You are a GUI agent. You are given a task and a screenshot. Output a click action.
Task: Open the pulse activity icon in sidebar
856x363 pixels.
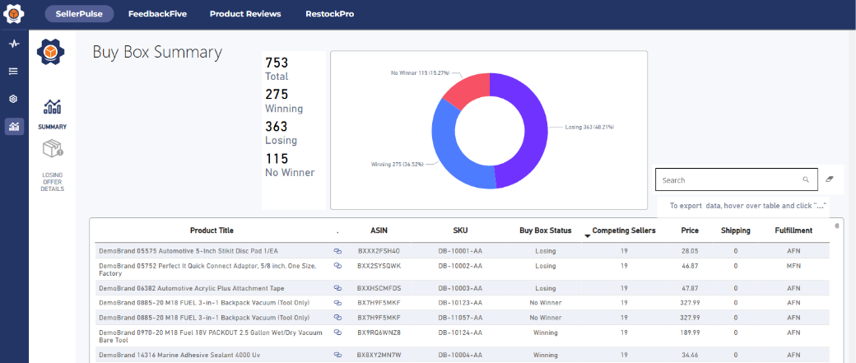point(14,44)
